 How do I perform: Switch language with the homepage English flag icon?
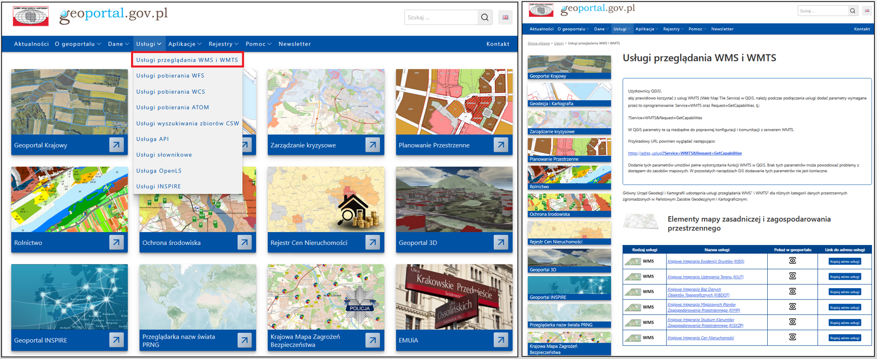point(505,17)
